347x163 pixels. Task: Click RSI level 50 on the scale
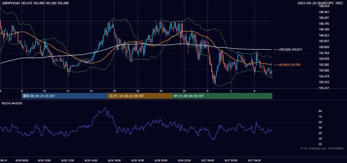point(320,127)
